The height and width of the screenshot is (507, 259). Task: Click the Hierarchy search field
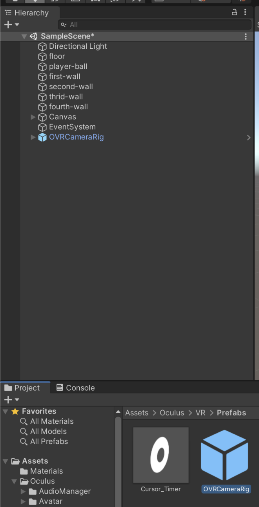point(155,24)
